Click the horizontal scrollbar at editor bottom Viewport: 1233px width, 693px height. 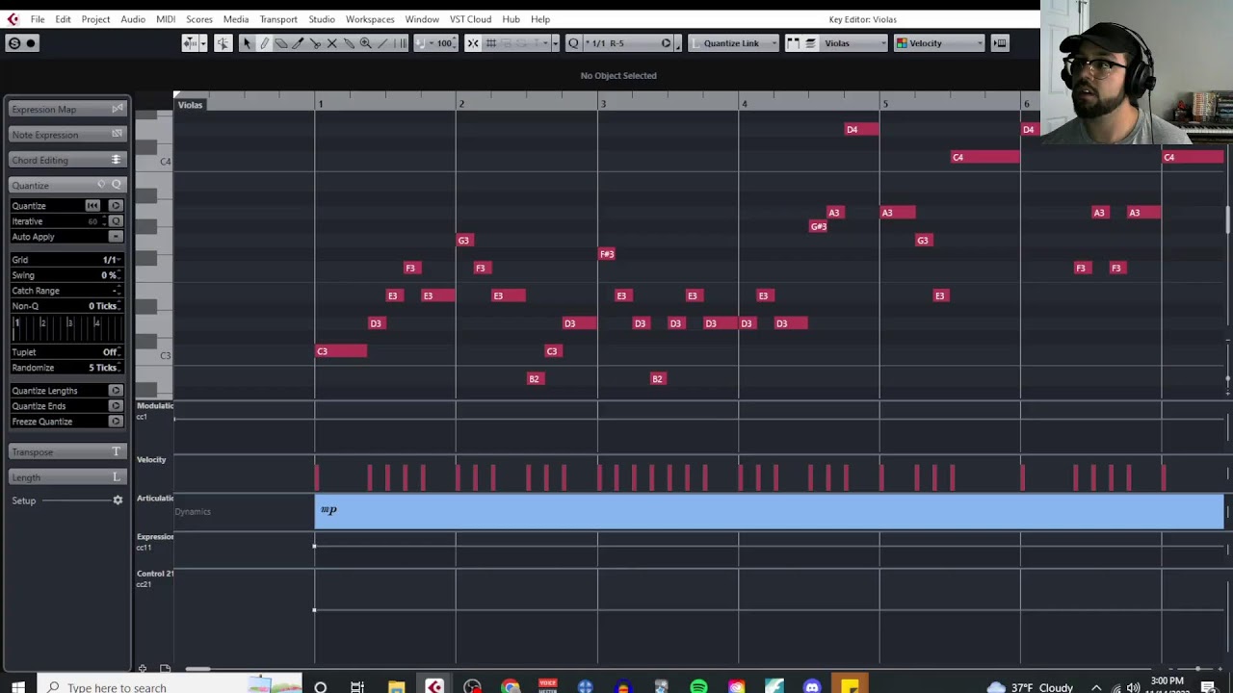(198, 669)
